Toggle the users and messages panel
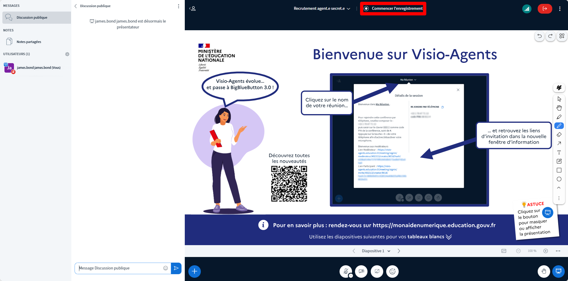Image resolution: width=568 pixels, height=281 pixels. (193, 9)
